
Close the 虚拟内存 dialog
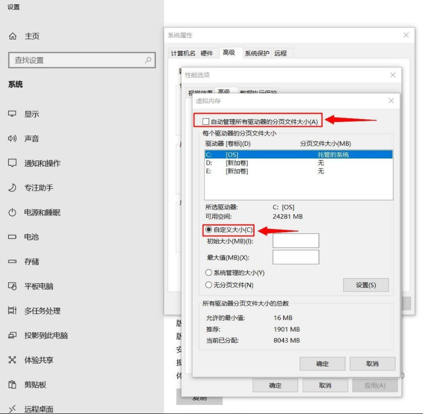pos(391,101)
